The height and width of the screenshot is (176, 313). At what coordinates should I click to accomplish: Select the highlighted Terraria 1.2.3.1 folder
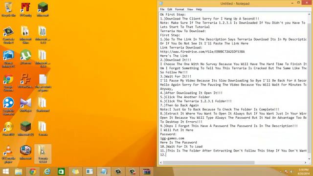43,154
